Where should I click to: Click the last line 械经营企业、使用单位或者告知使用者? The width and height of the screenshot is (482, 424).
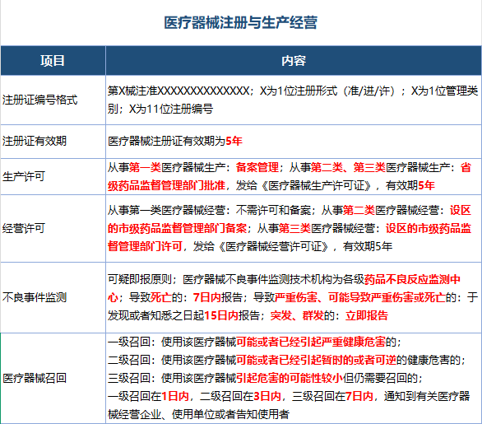(198, 414)
